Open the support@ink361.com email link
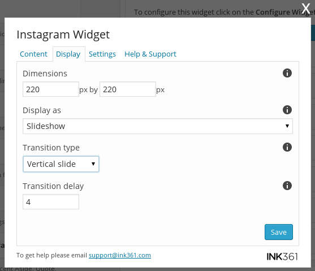Screen dimensions: 315x271 pos(120,255)
